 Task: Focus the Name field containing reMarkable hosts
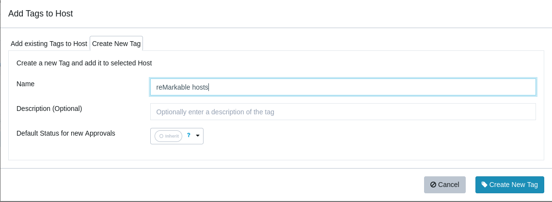point(343,87)
